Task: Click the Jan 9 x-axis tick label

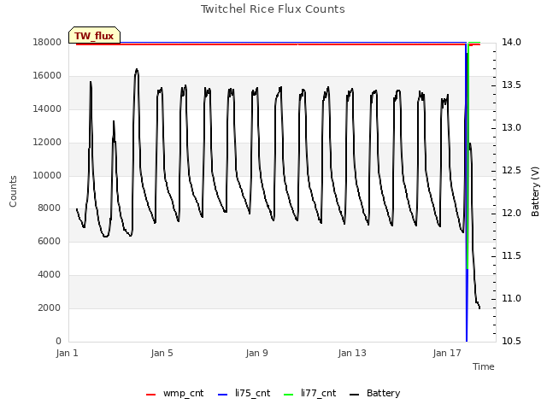Action: pos(256,353)
